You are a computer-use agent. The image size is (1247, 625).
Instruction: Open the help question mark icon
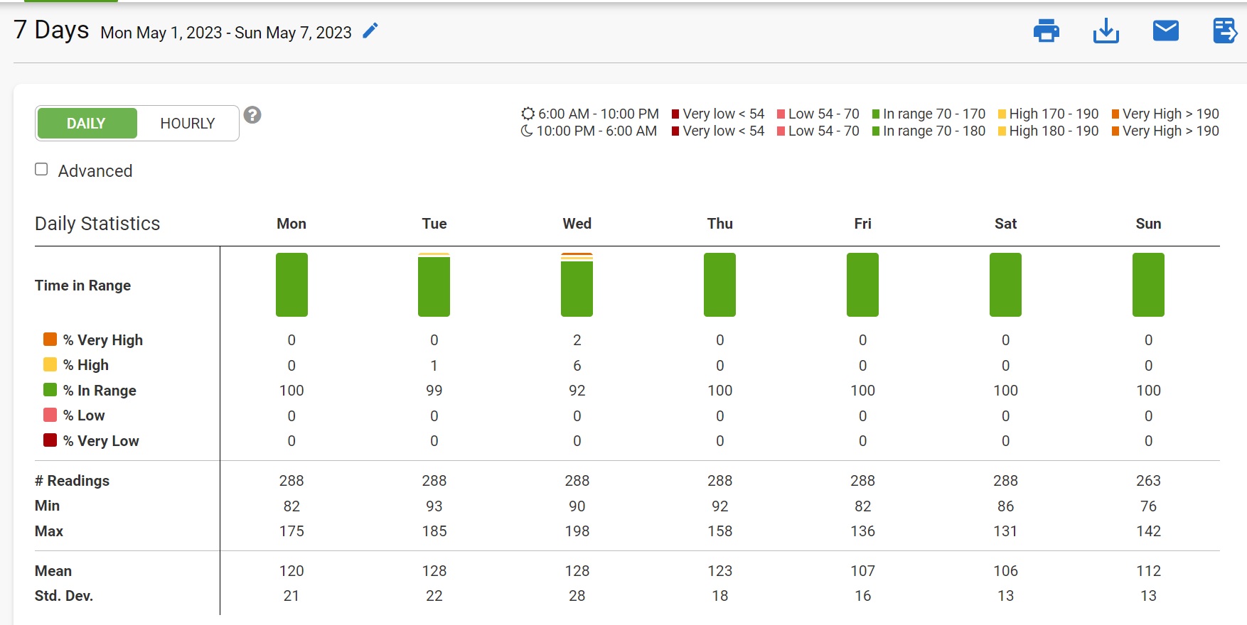point(252,114)
